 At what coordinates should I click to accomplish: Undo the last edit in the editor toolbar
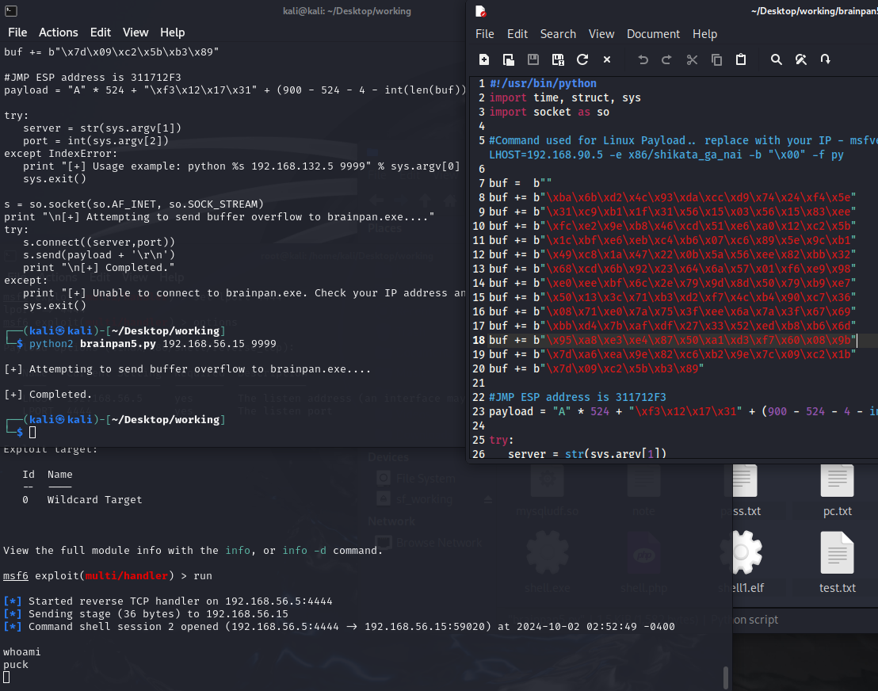tap(643, 59)
